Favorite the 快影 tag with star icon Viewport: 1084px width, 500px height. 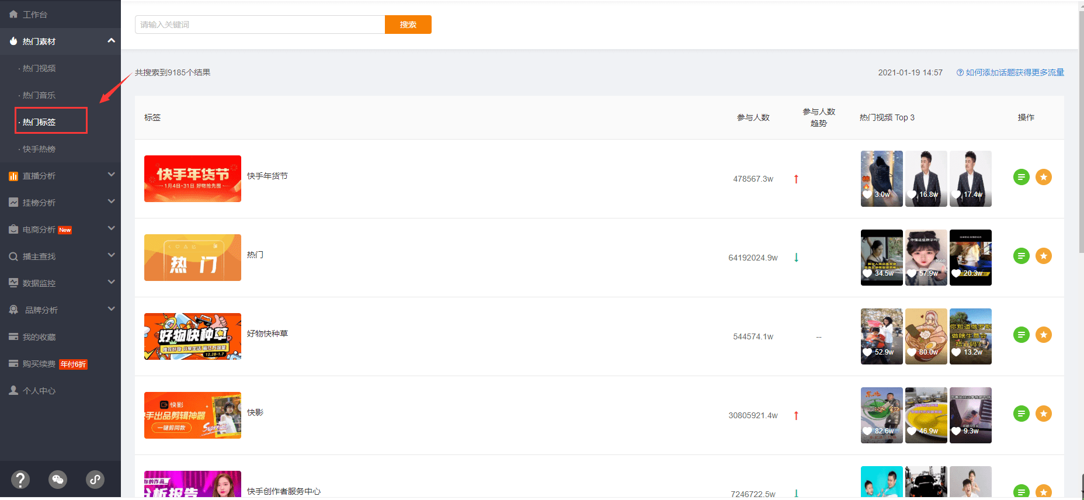point(1044,414)
